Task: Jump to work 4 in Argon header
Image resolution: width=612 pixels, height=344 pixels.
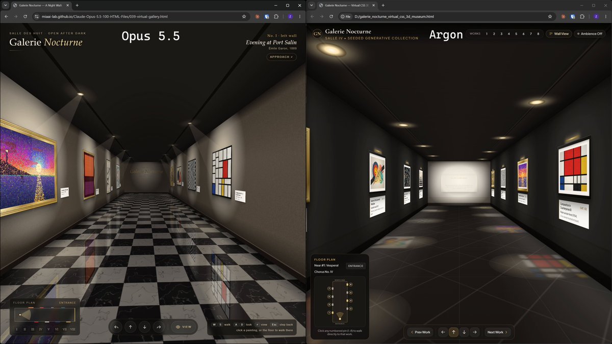Action: (509, 34)
